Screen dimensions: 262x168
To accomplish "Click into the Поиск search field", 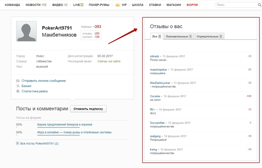I will (237, 5).
